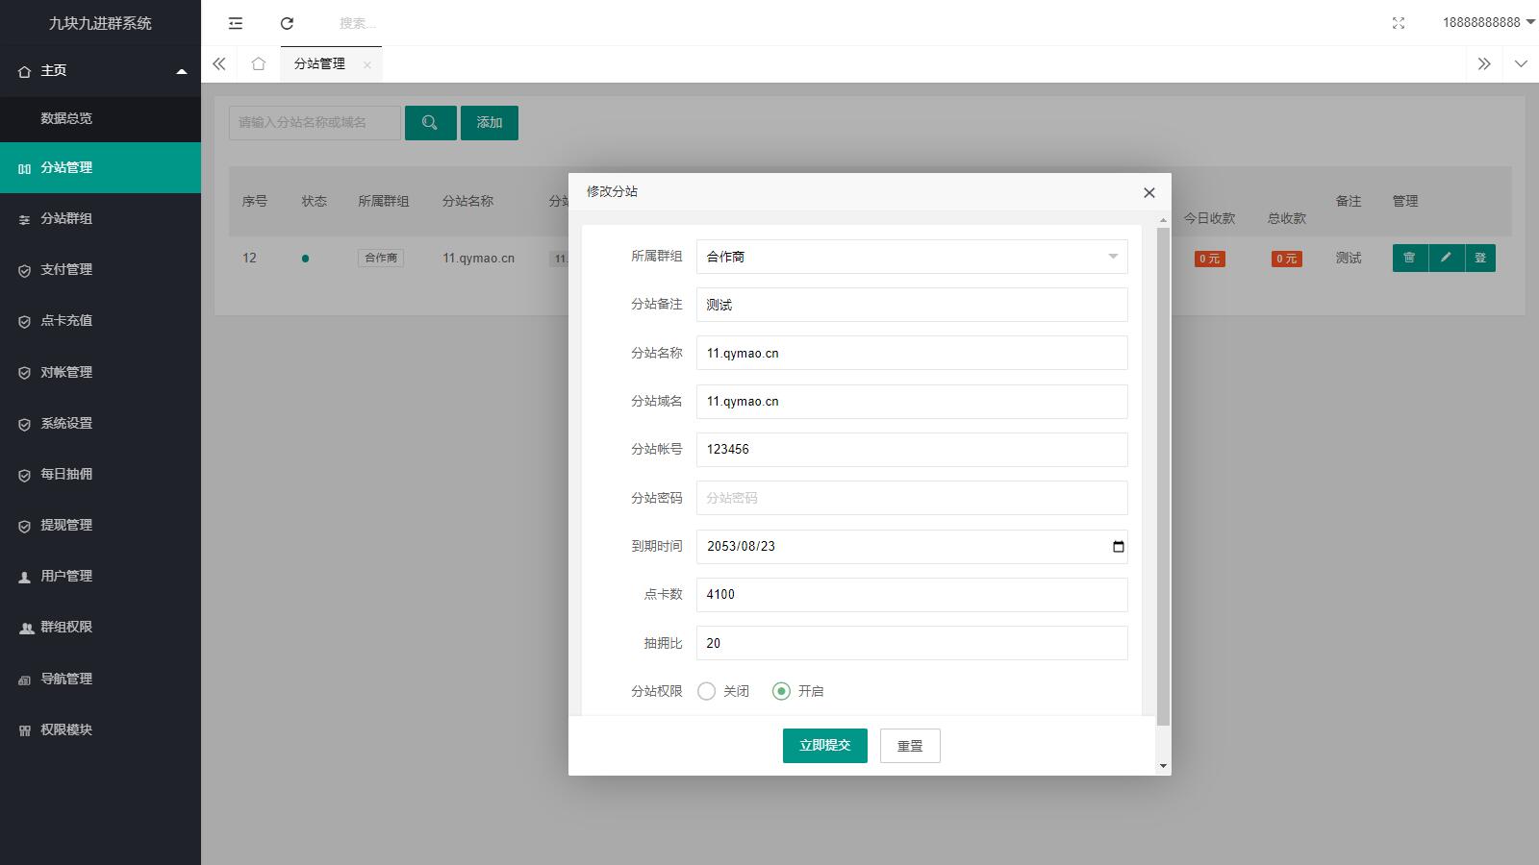
Task: Switch to the 分站管理 tab
Action: tap(319, 63)
